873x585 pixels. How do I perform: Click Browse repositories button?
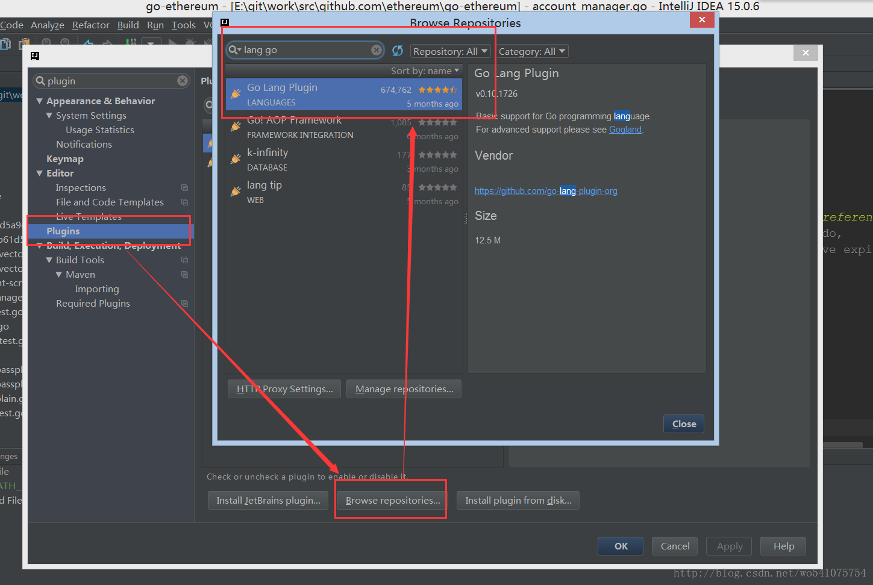click(393, 501)
